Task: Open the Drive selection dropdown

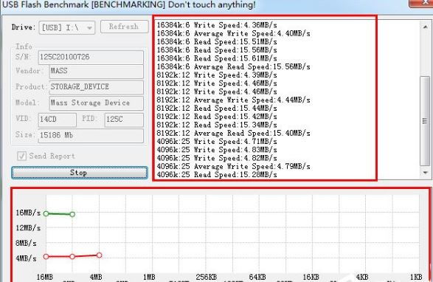Action: click(67, 27)
